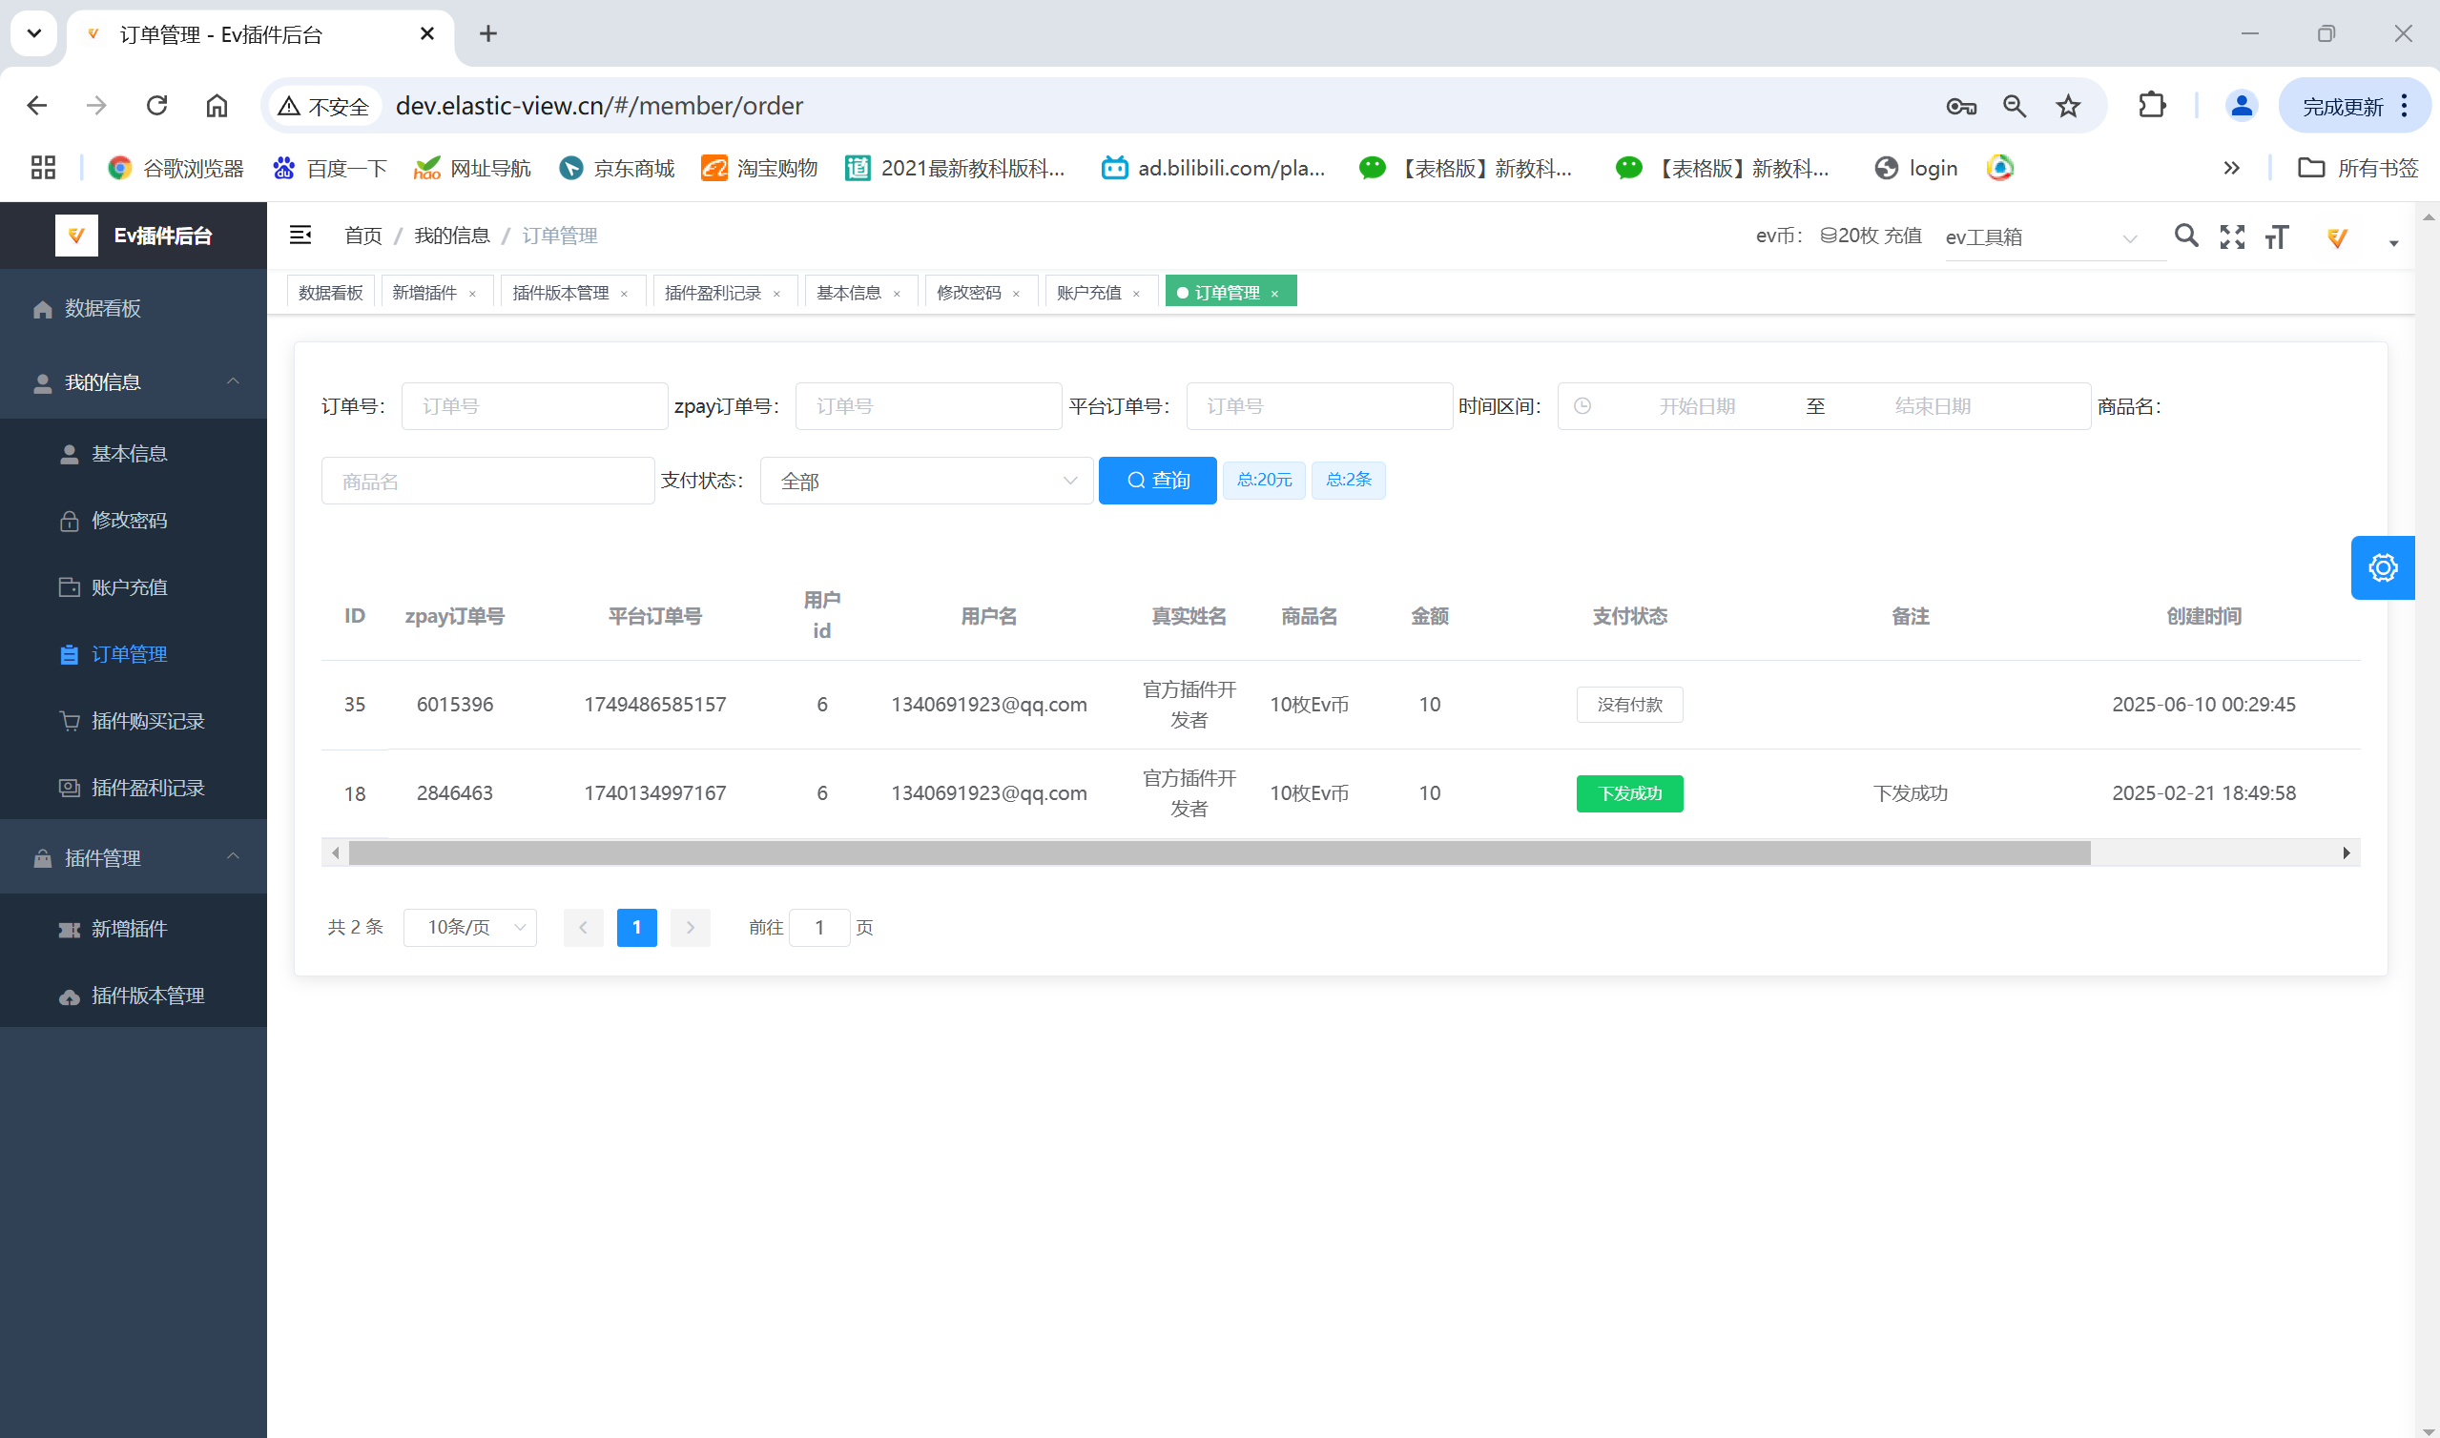Collapse the 我的信息 sidebar group
2440x1438 pixels.
pos(134,381)
